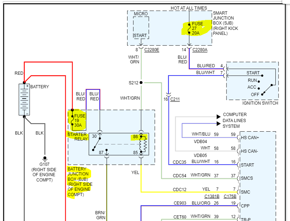290x221 pixels.
Task: Select the highlighted FUSE 19 30A label
Action: click(x=80, y=121)
